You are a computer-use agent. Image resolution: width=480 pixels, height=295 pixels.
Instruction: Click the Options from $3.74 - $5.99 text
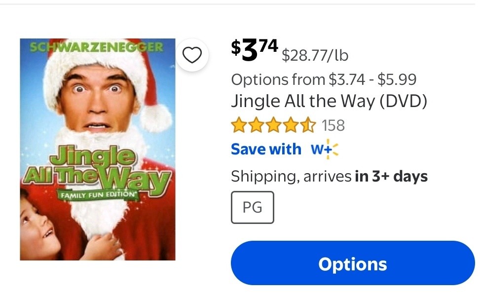(324, 79)
